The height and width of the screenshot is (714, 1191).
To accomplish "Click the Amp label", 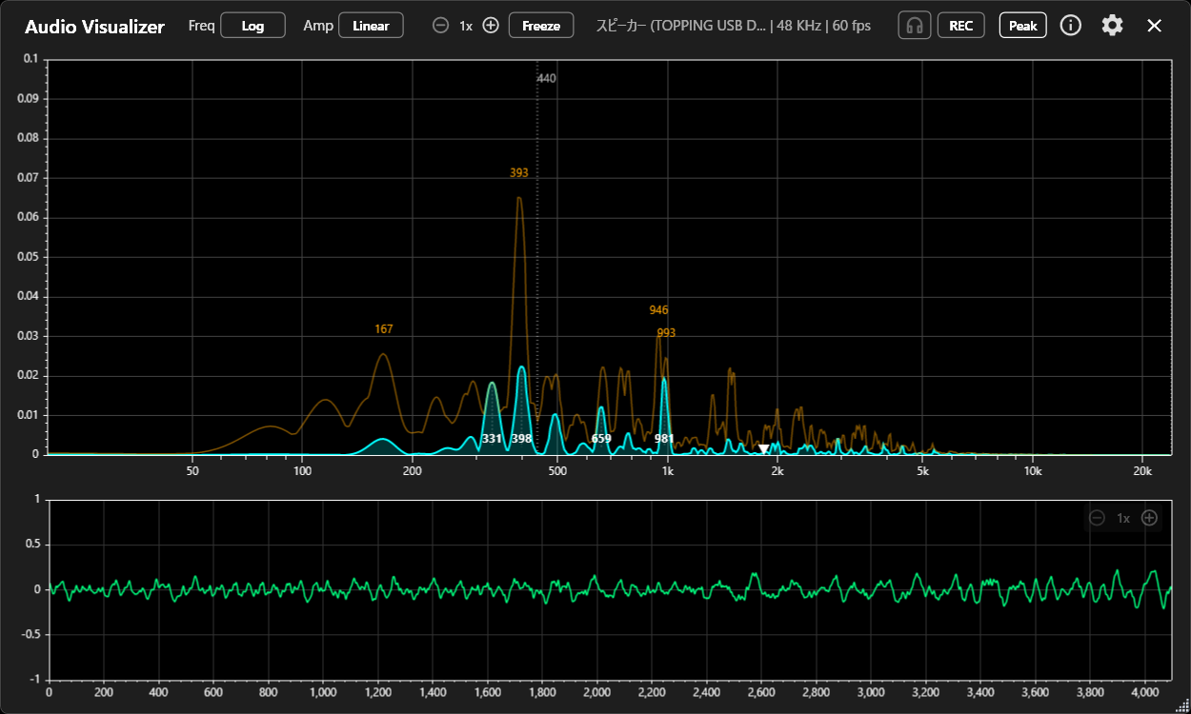I will point(318,26).
